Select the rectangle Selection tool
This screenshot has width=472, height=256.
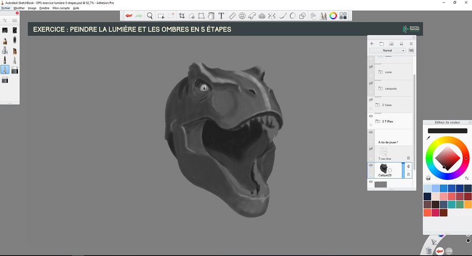click(161, 16)
